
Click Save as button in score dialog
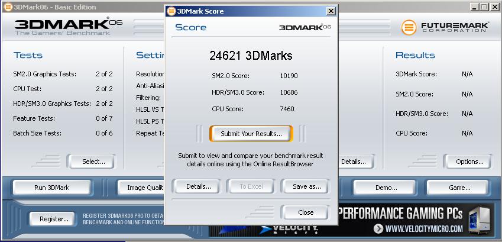[x=305, y=186]
